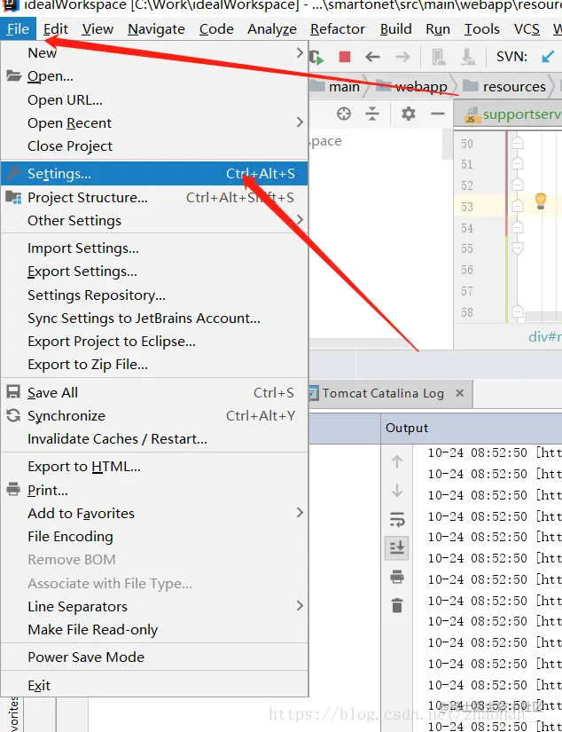Select Close Project
The height and width of the screenshot is (732, 562).
[x=154, y=146]
